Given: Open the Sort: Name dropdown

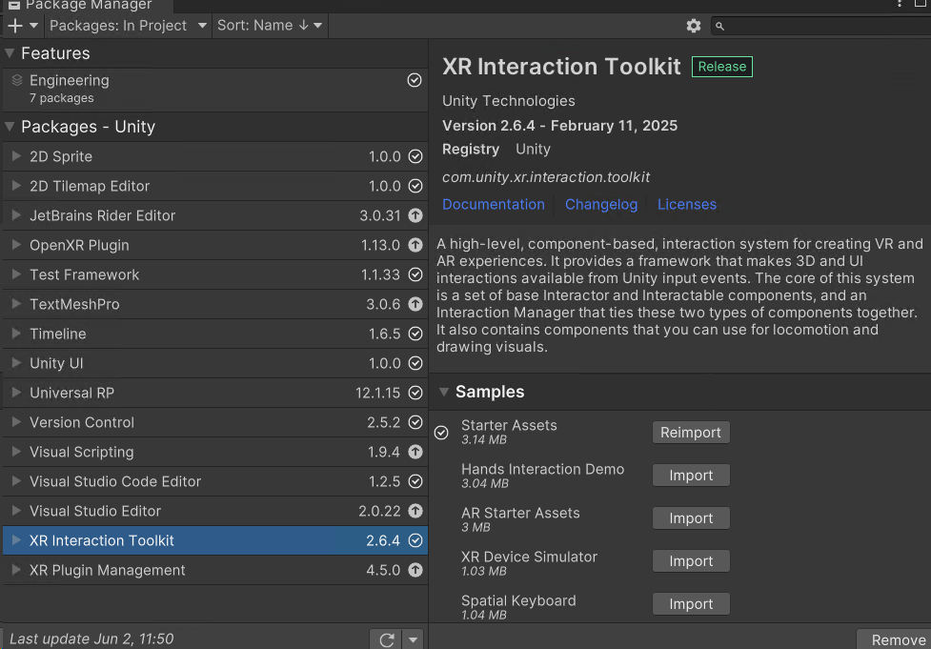Looking at the screenshot, I should tap(270, 26).
